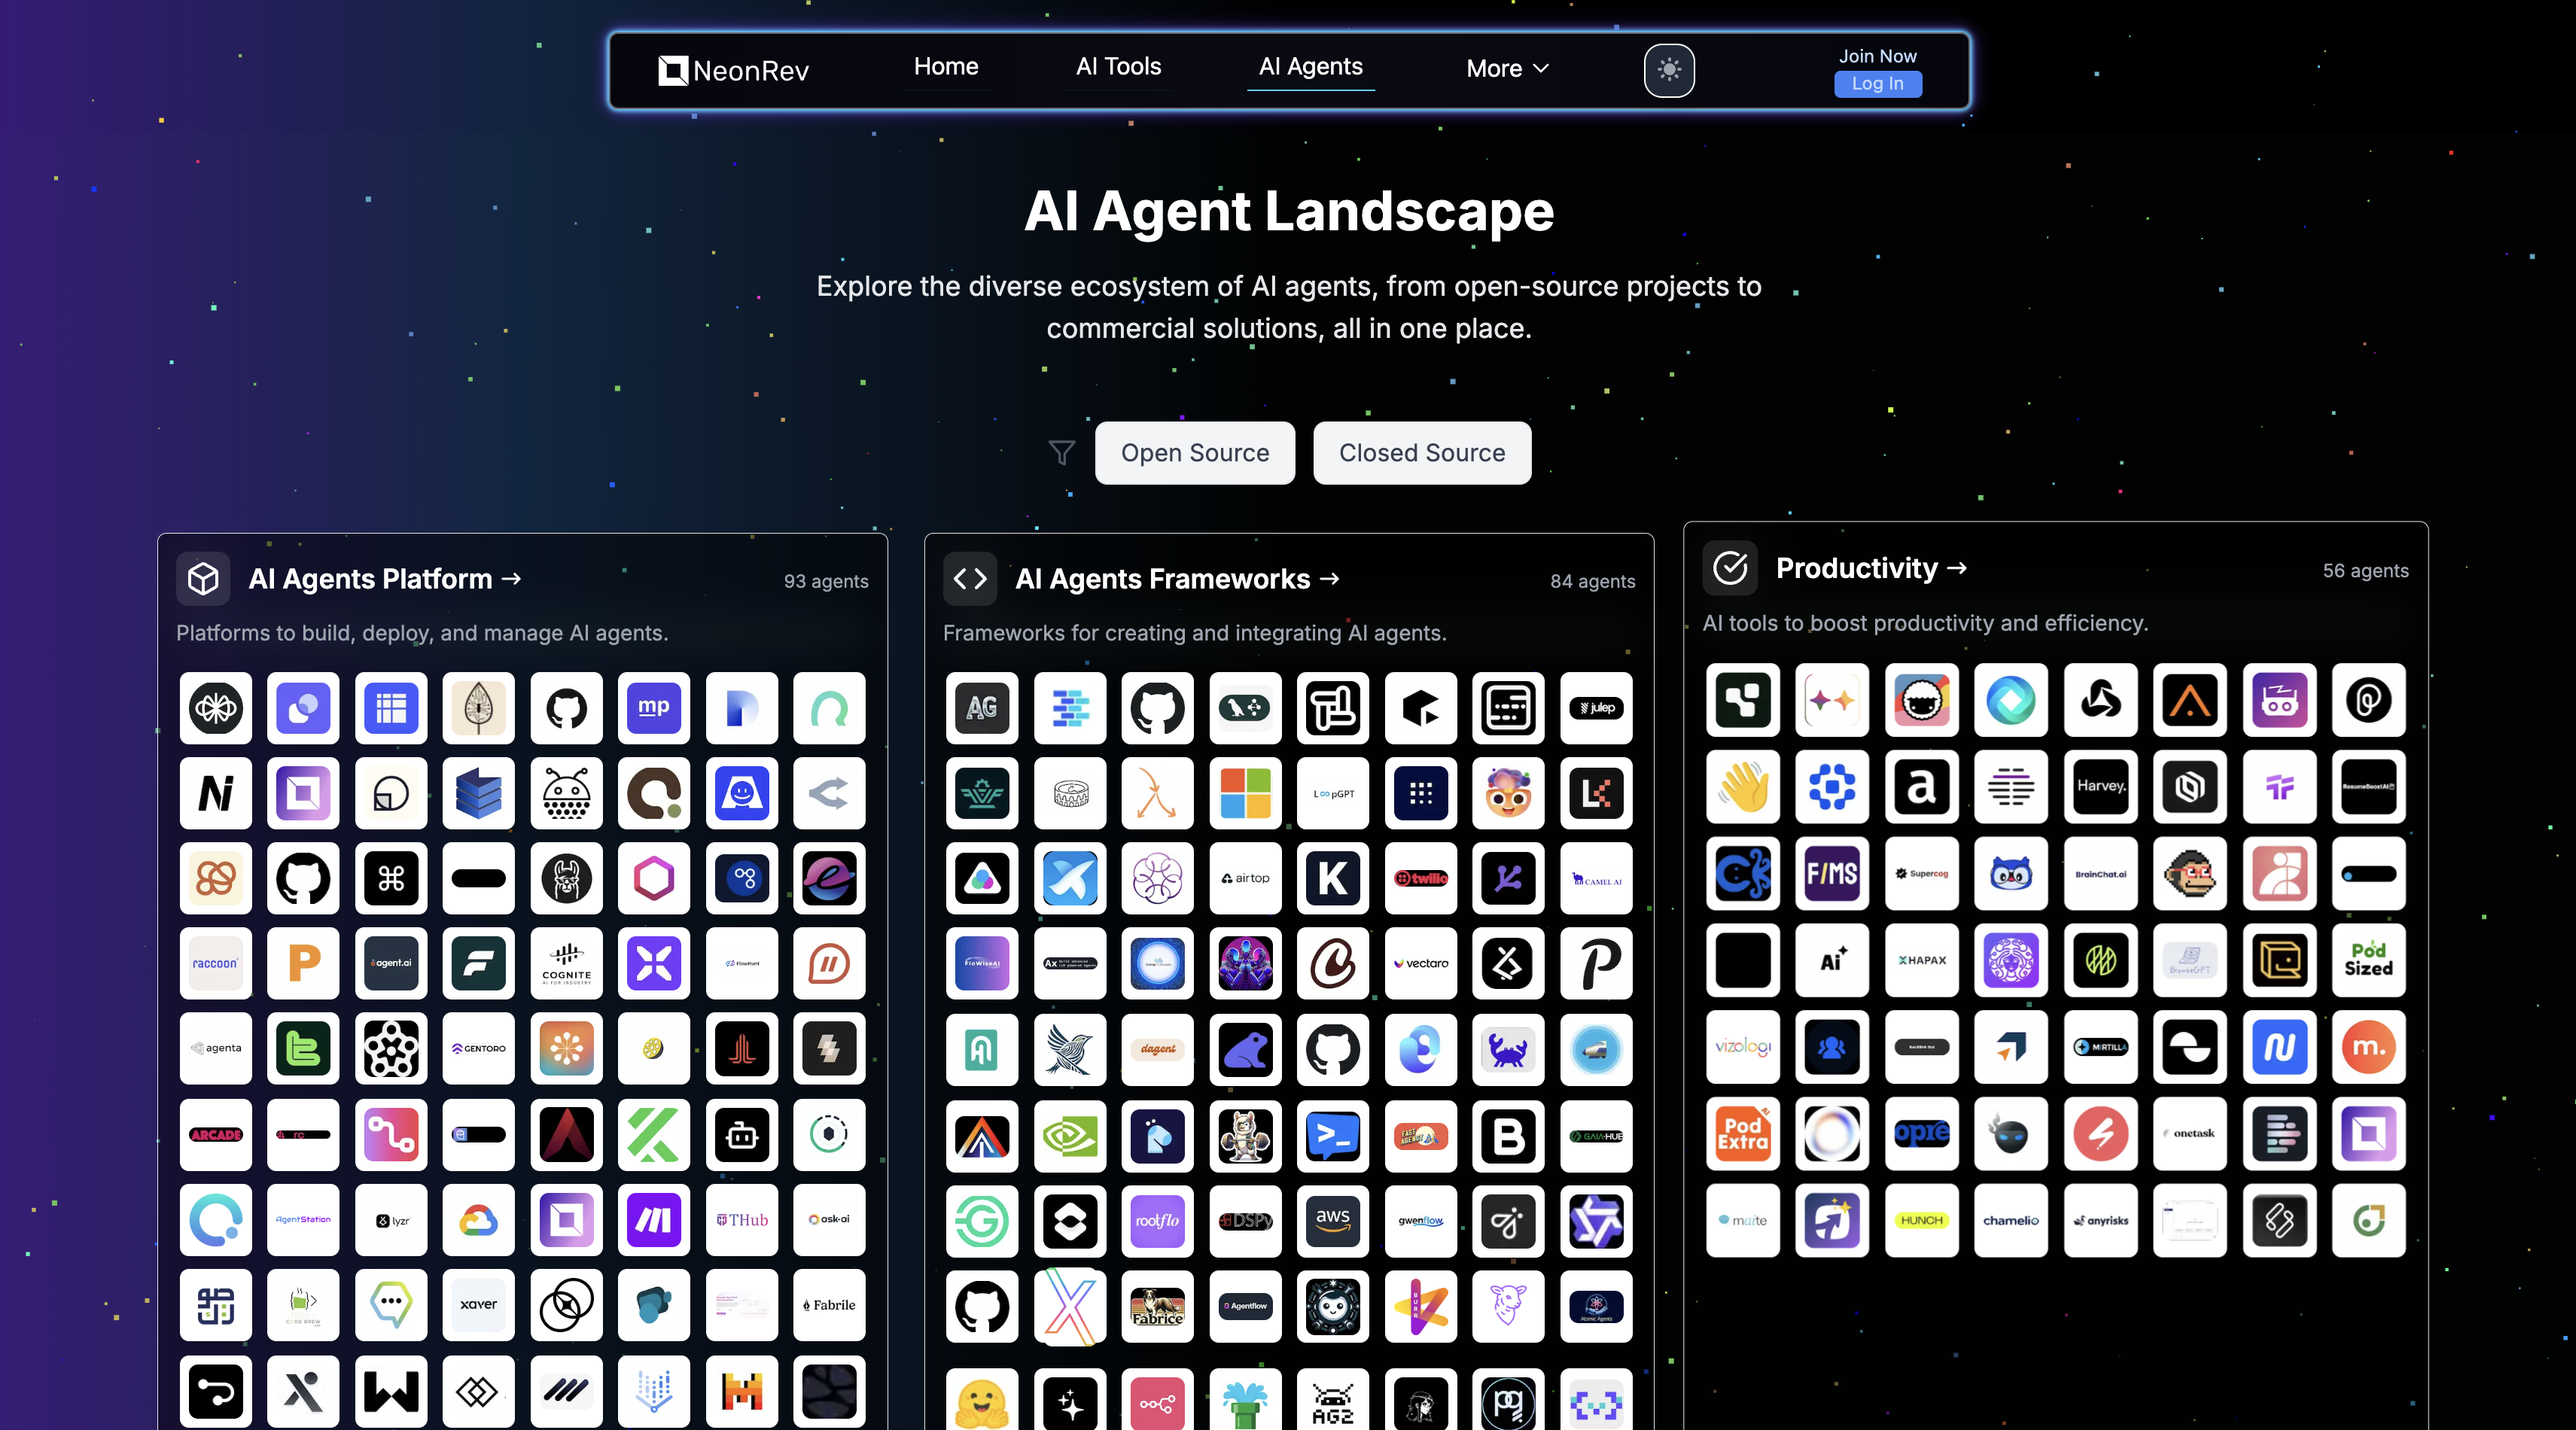This screenshot has height=1430, width=2576.
Task: Toggle the Open Source filter
Action: tap(1194, 453)
